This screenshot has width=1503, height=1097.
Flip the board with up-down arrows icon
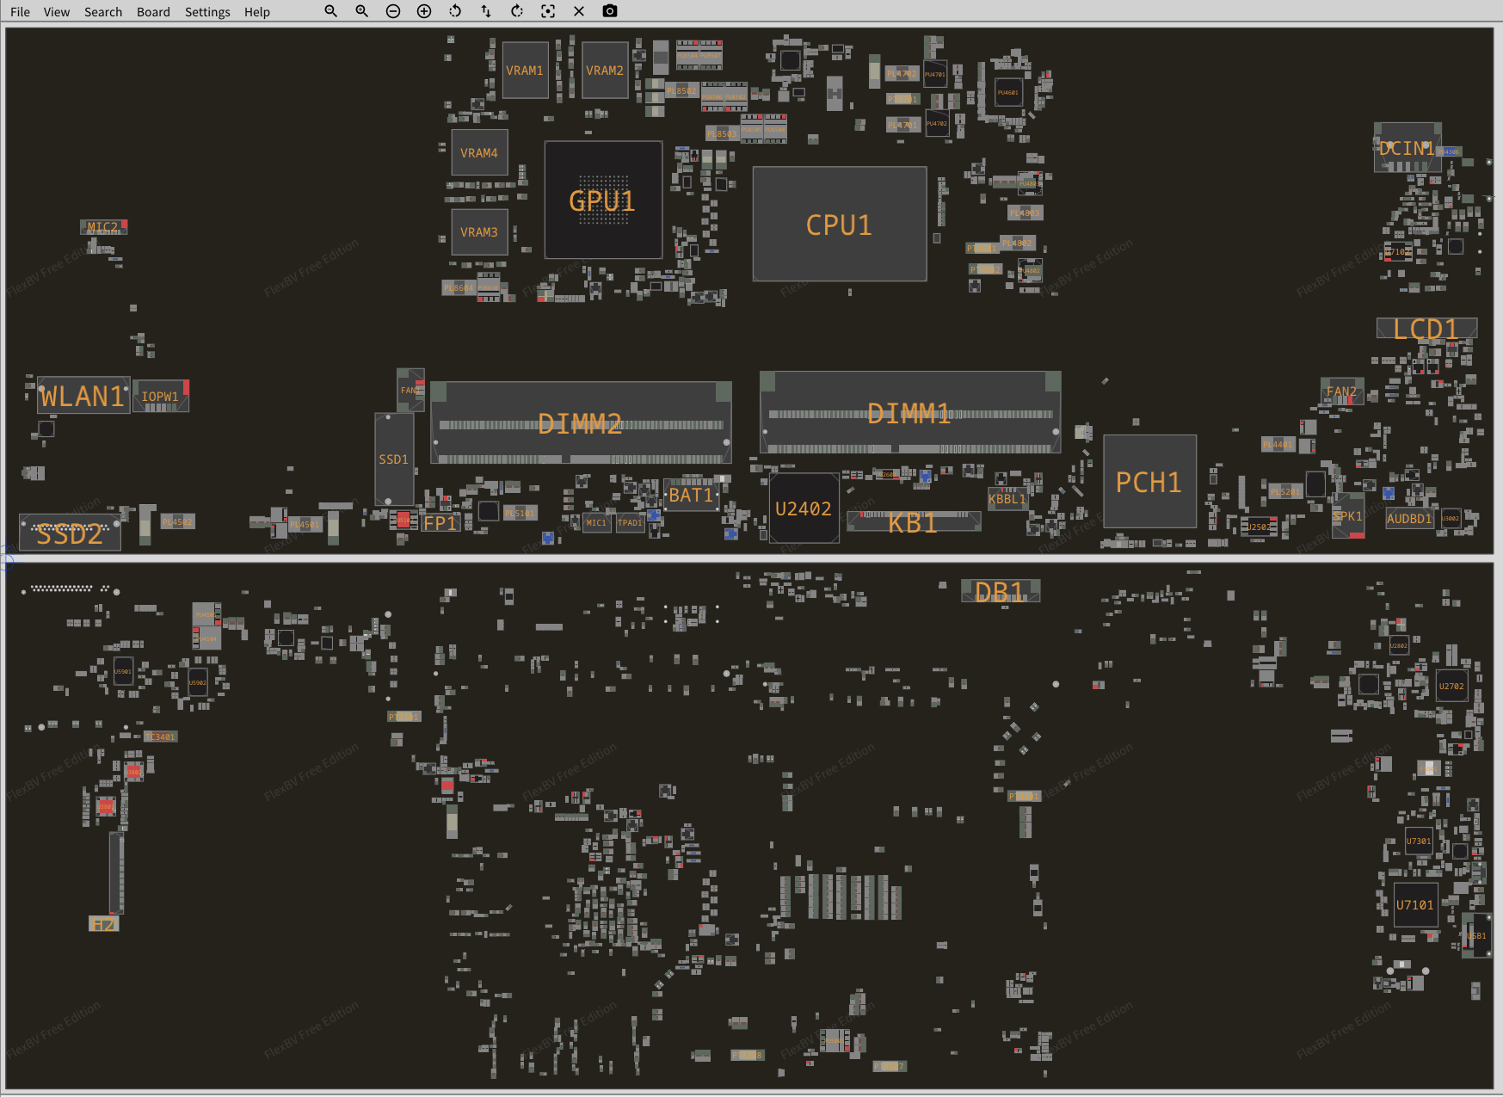(x=486, y=11)
